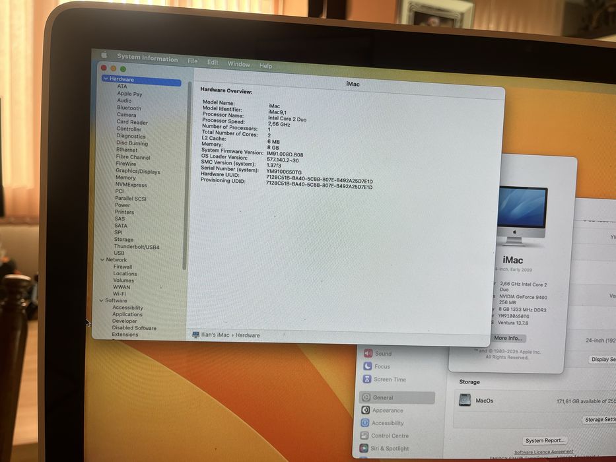Select Memory in the sidebar
Image resolution: width=616 pixels, height=462 pixels.
pos(125,178)
